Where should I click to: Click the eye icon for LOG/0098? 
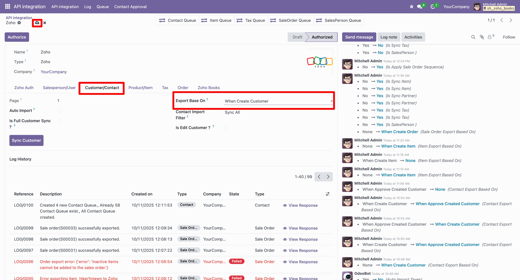tap(285, 239)
